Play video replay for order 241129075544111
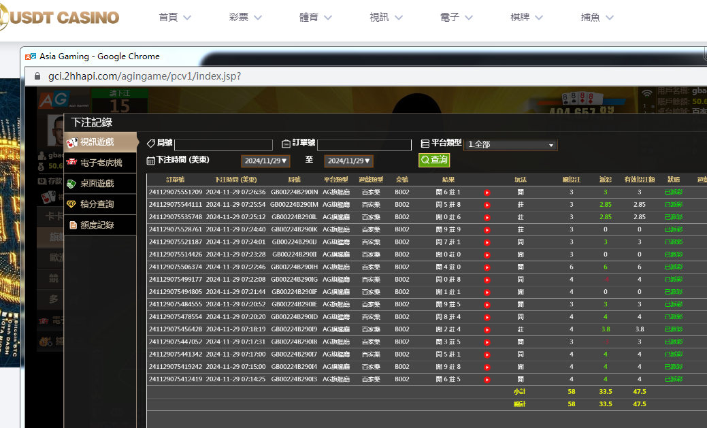Screen dimensions: 707x428 point(487,205)
